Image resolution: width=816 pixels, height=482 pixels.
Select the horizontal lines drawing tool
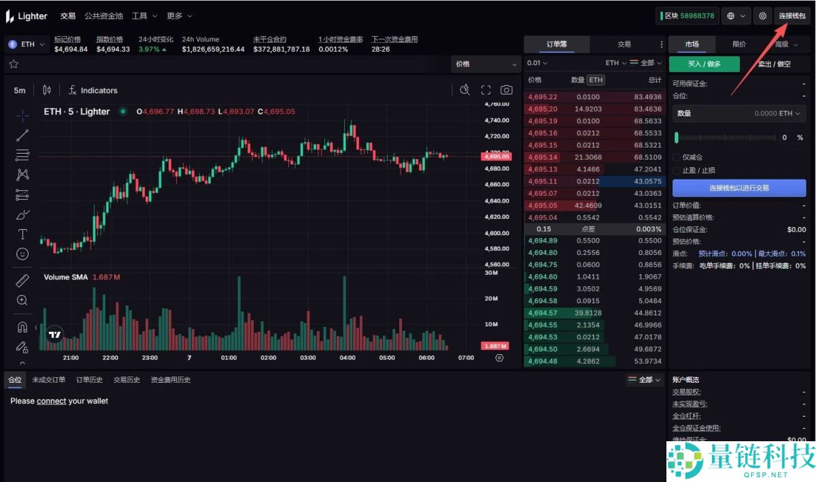pyautogui.click(x=22, y=155)
